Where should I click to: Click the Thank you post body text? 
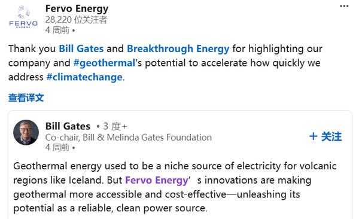click(165, 63)
